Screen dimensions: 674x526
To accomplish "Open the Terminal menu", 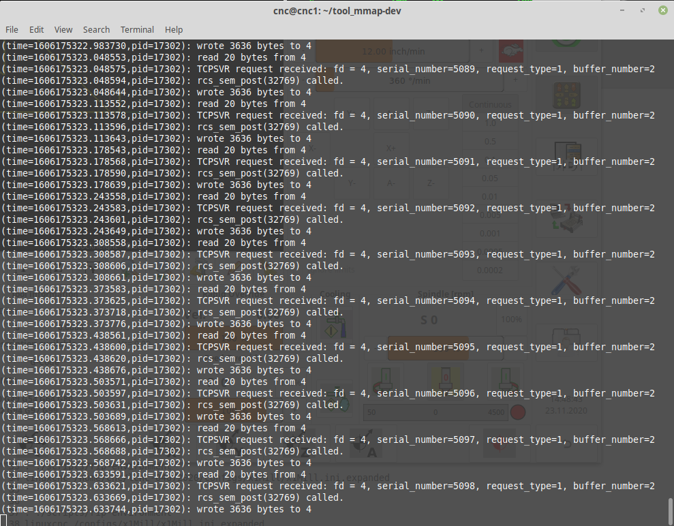I will pos(137,29).
